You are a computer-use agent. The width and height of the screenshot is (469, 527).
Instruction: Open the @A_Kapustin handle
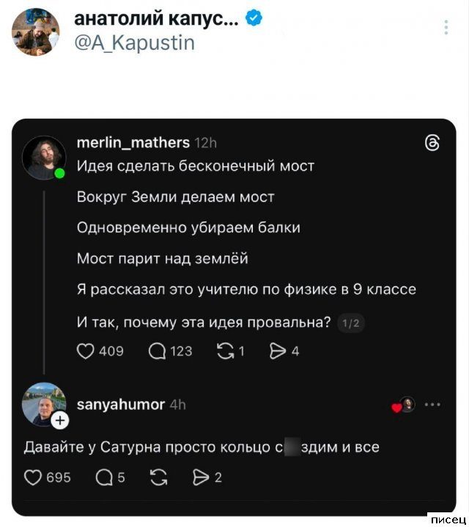pos(135,43)
